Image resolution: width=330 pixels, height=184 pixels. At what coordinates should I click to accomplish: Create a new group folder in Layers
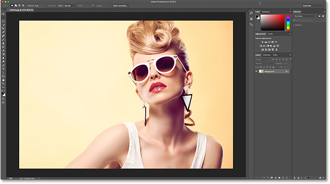279,178
